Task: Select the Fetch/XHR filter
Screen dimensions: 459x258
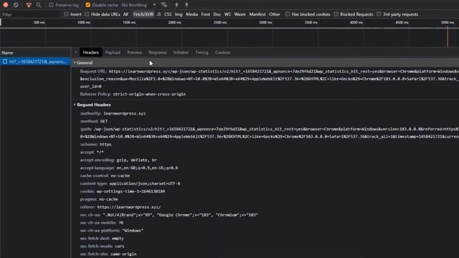Action: tap(143, 14)
